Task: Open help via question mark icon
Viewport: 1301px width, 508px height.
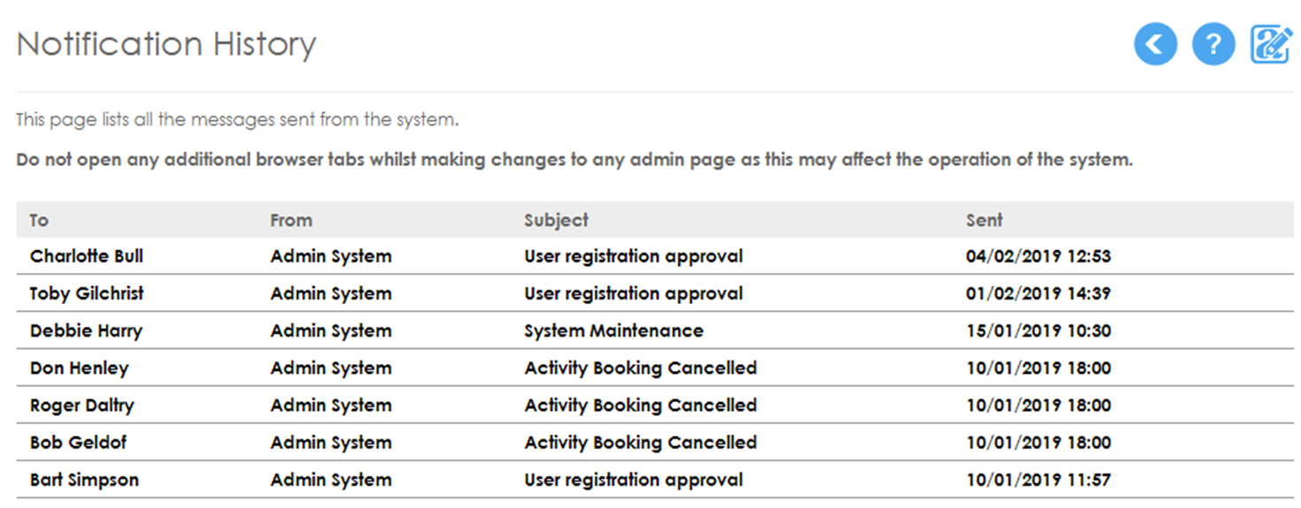Action: 1213,44
